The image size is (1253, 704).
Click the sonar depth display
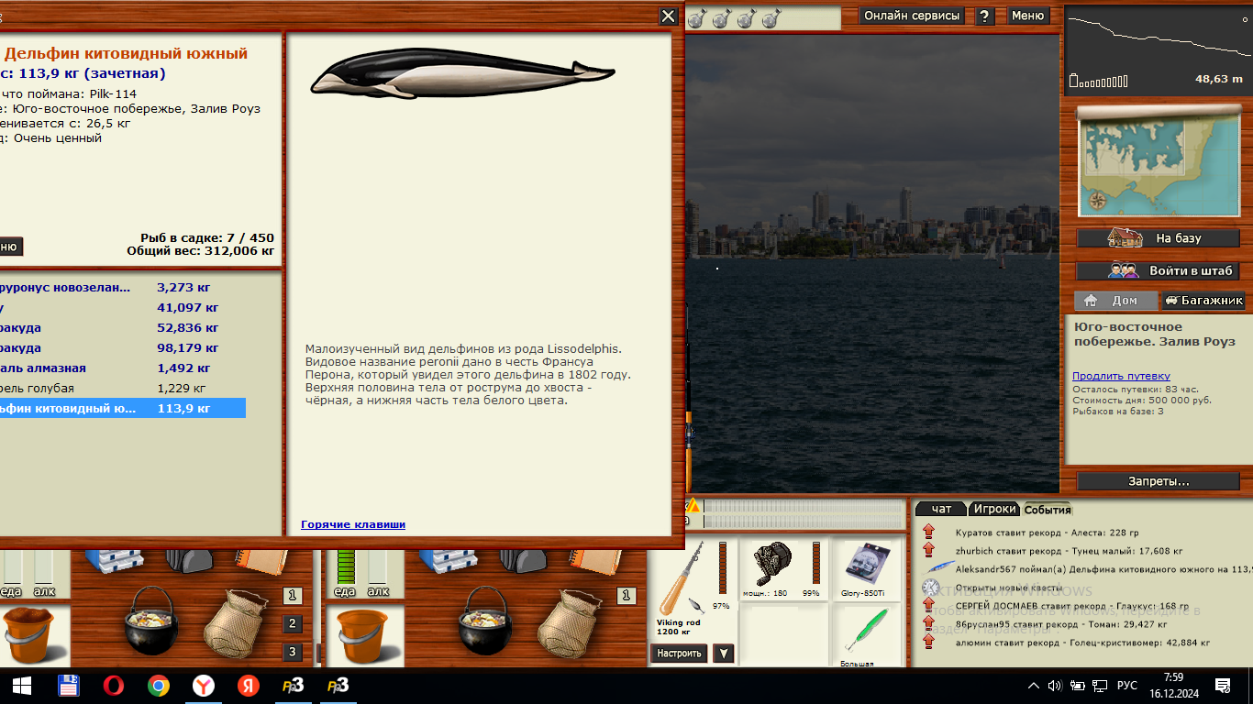1156,50
